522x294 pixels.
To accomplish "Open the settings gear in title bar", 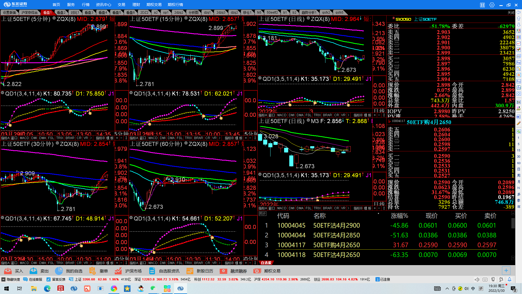I will coord(492,5).
